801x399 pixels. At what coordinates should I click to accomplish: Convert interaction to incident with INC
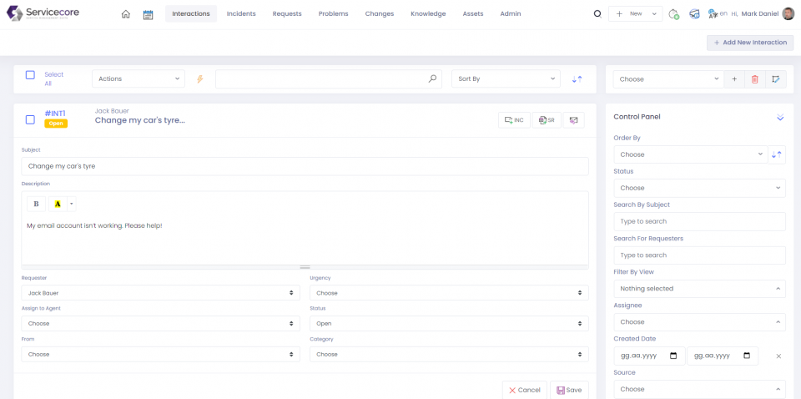click(x=514, y=120)
